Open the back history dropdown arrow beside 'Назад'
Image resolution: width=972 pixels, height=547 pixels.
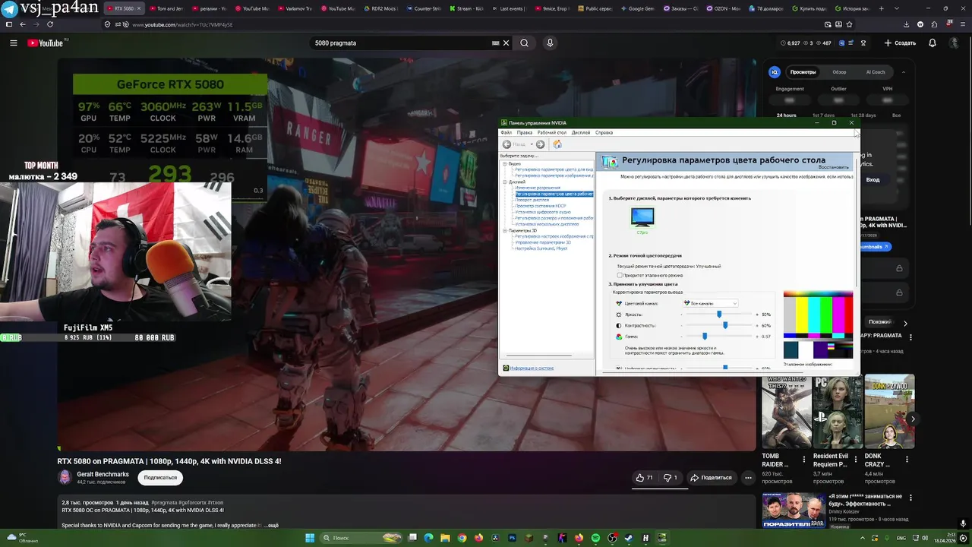532,144
